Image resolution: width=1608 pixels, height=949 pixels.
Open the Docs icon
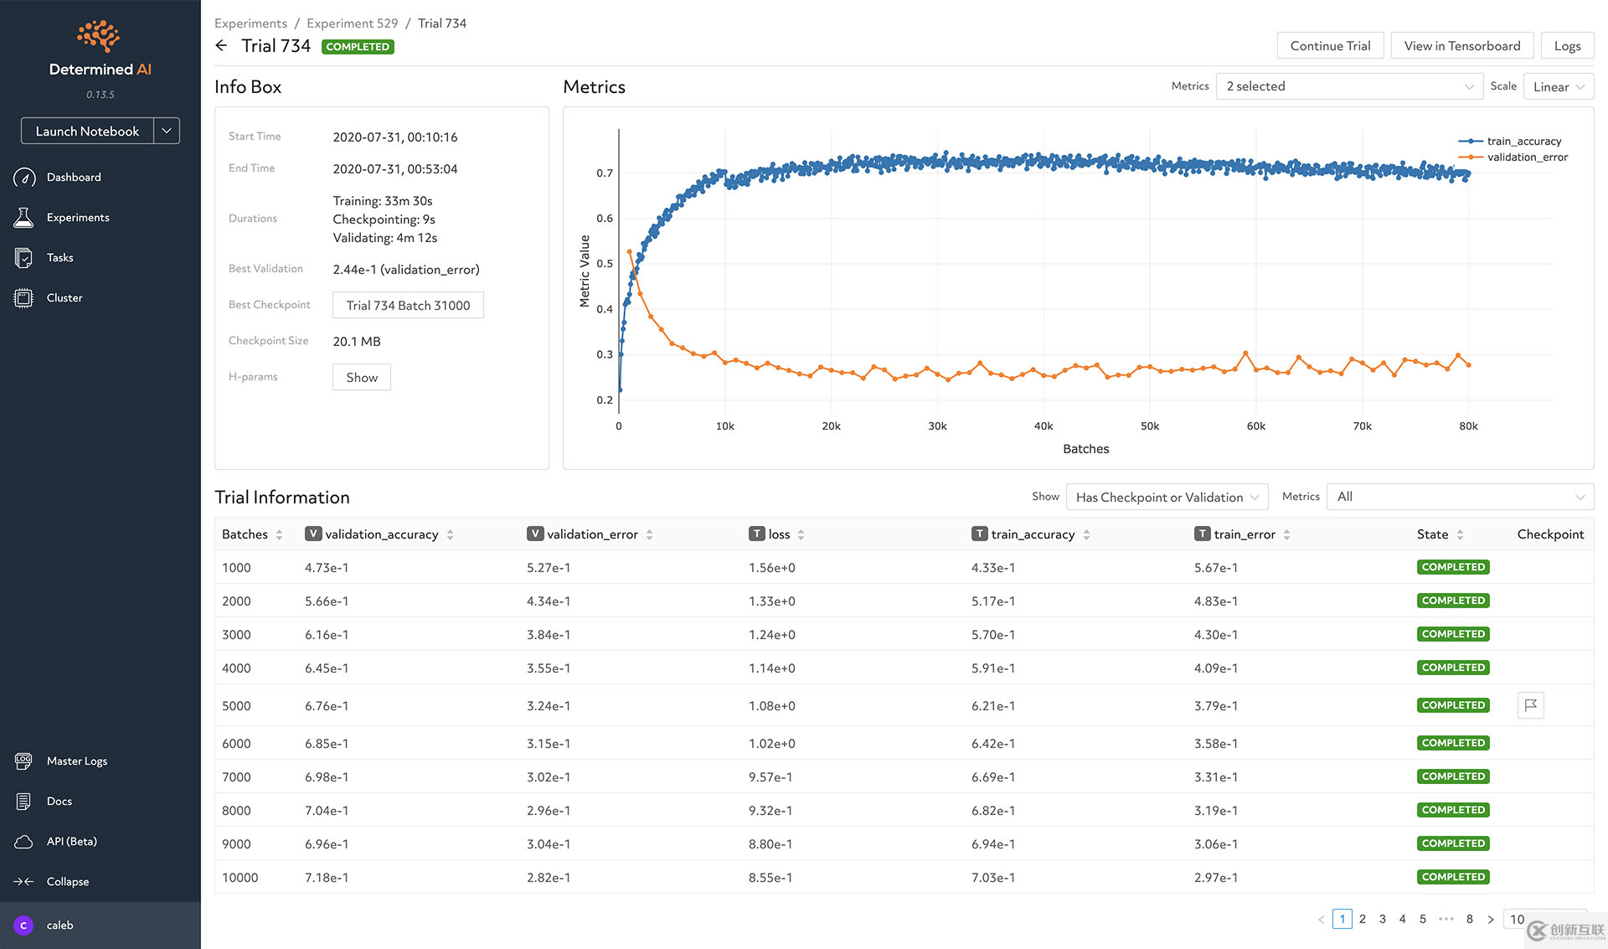point(24,802)
